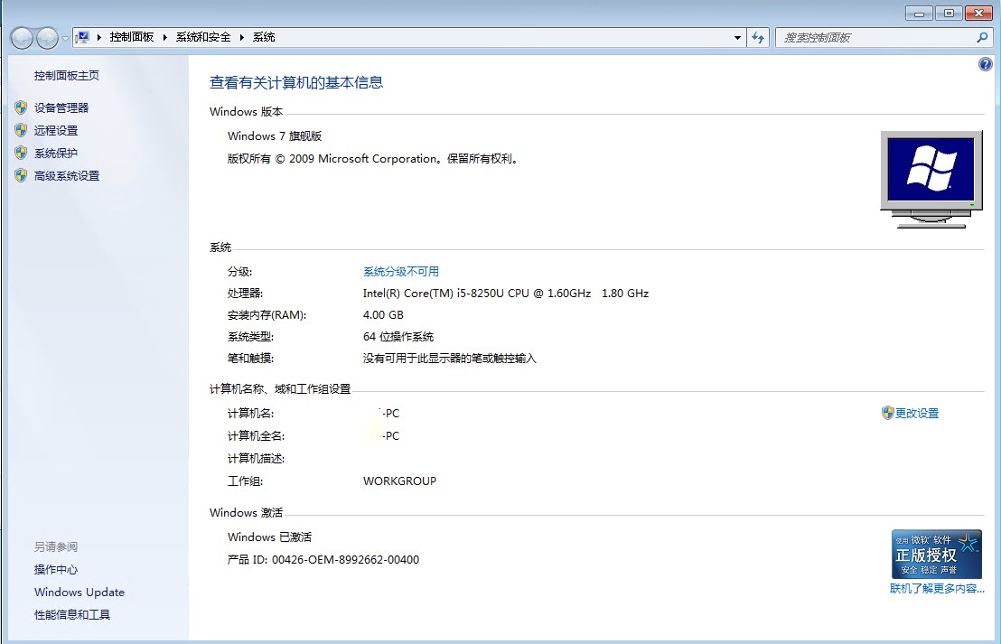Click Windows 已激活 status text
1001x644 pixels.
(269, 537)
